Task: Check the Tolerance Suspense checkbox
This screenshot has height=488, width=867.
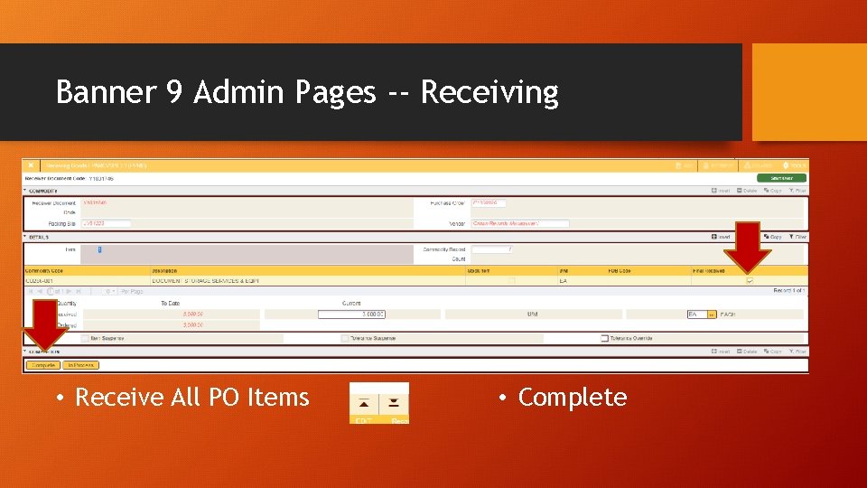Action: coord(344,338)
